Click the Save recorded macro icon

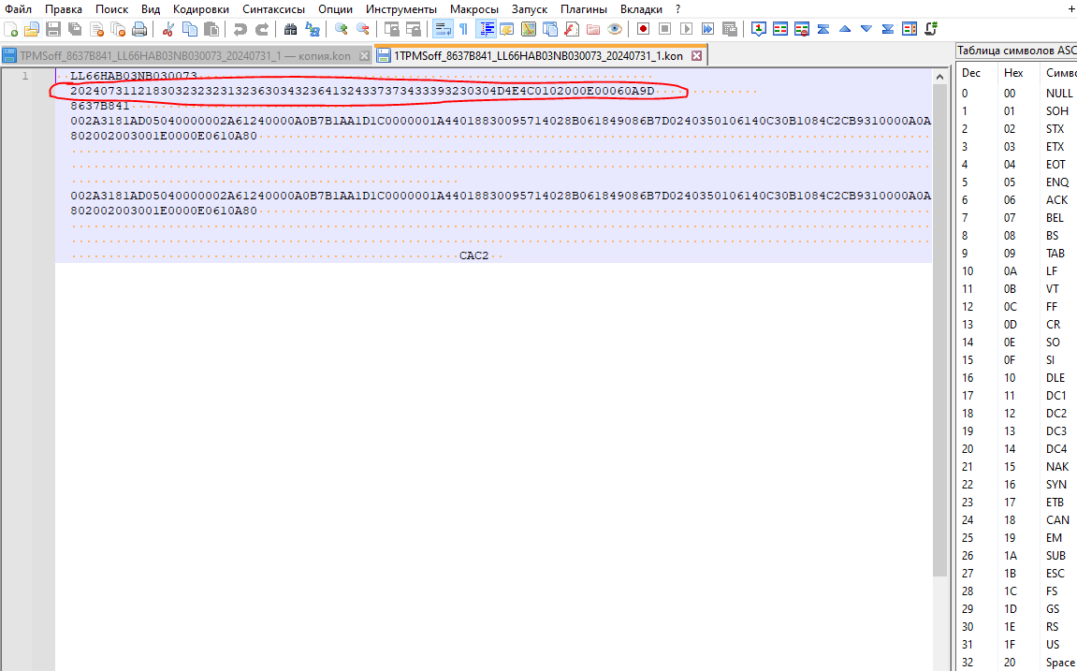pos(730,29)
